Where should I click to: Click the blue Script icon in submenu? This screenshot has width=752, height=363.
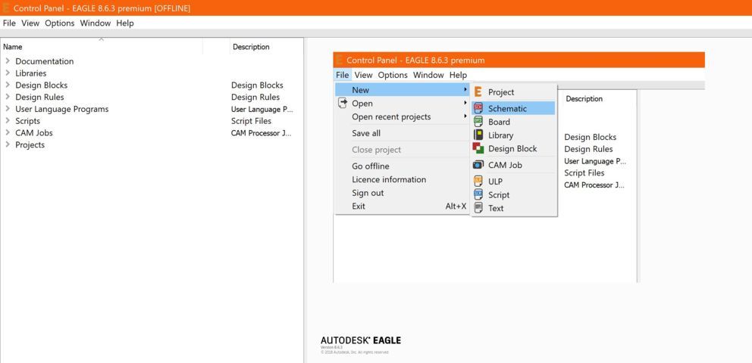[478, 194]
